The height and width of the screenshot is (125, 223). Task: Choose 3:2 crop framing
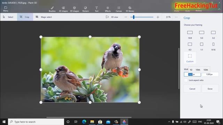tap(213, 35)
